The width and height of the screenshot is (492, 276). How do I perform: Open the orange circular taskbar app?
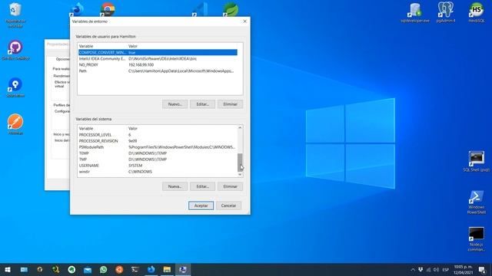[x=119, y=269]
